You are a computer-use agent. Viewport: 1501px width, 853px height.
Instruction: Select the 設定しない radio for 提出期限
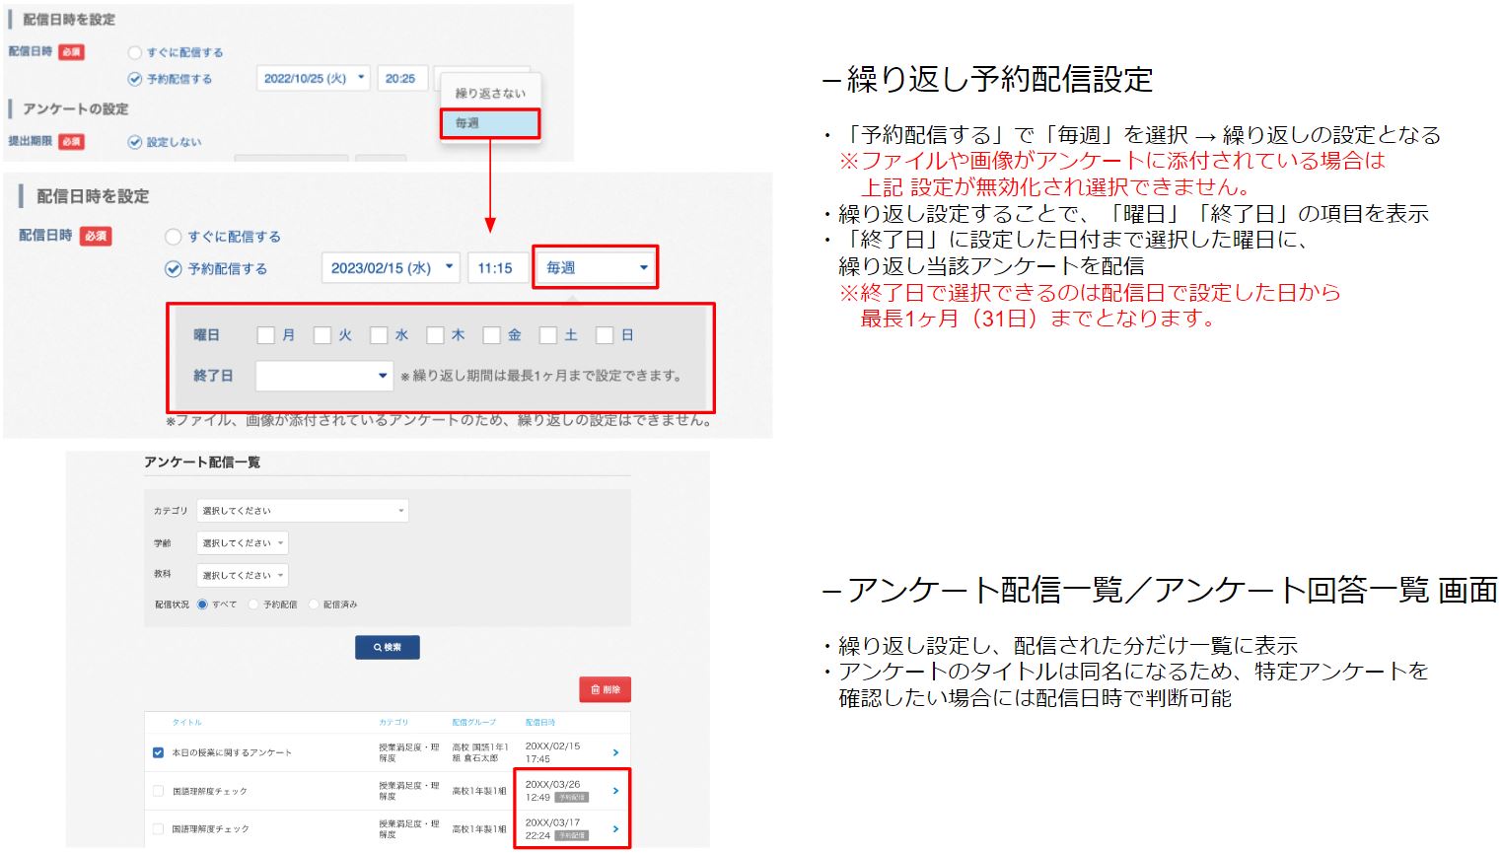pos(135,142)
